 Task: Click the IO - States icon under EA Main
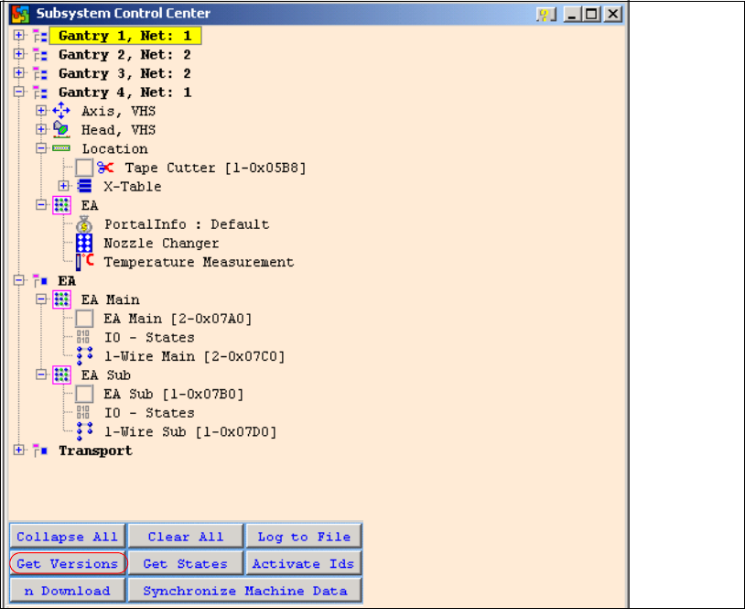point(83,337)
